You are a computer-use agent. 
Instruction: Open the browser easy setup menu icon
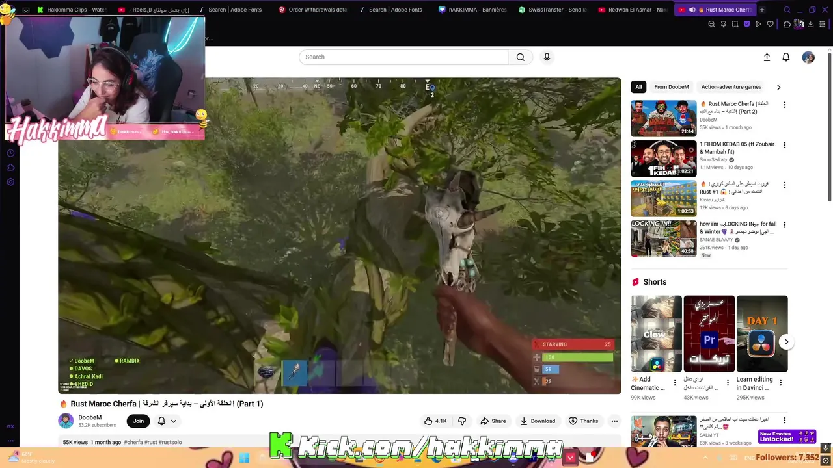(823, 24)
